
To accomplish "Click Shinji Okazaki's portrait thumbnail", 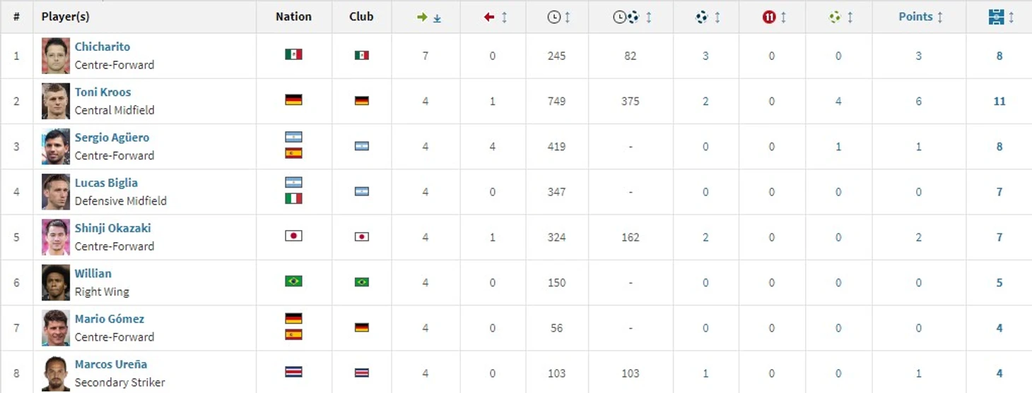I will [56, 237].
